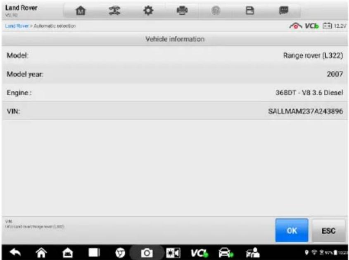Click the Wi-Fi status icon
The image size is (349, 260).
coord(314,253)
